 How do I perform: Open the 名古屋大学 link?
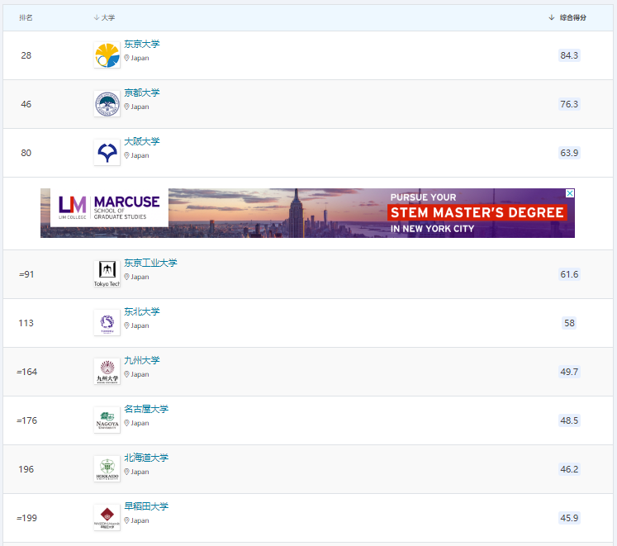pyautogui.click(x=146, y=410)
